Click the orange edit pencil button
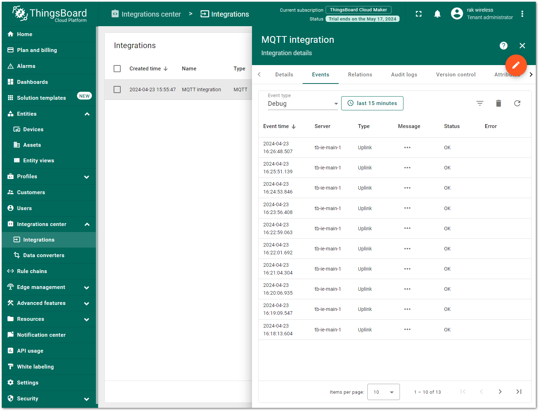539x411 pixels. [516, 65]
